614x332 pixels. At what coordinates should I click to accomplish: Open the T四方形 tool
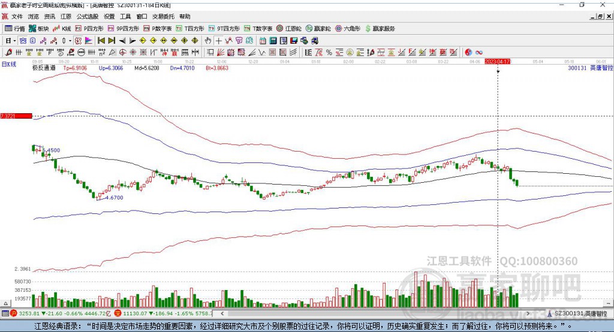click(x=190, y=29)
